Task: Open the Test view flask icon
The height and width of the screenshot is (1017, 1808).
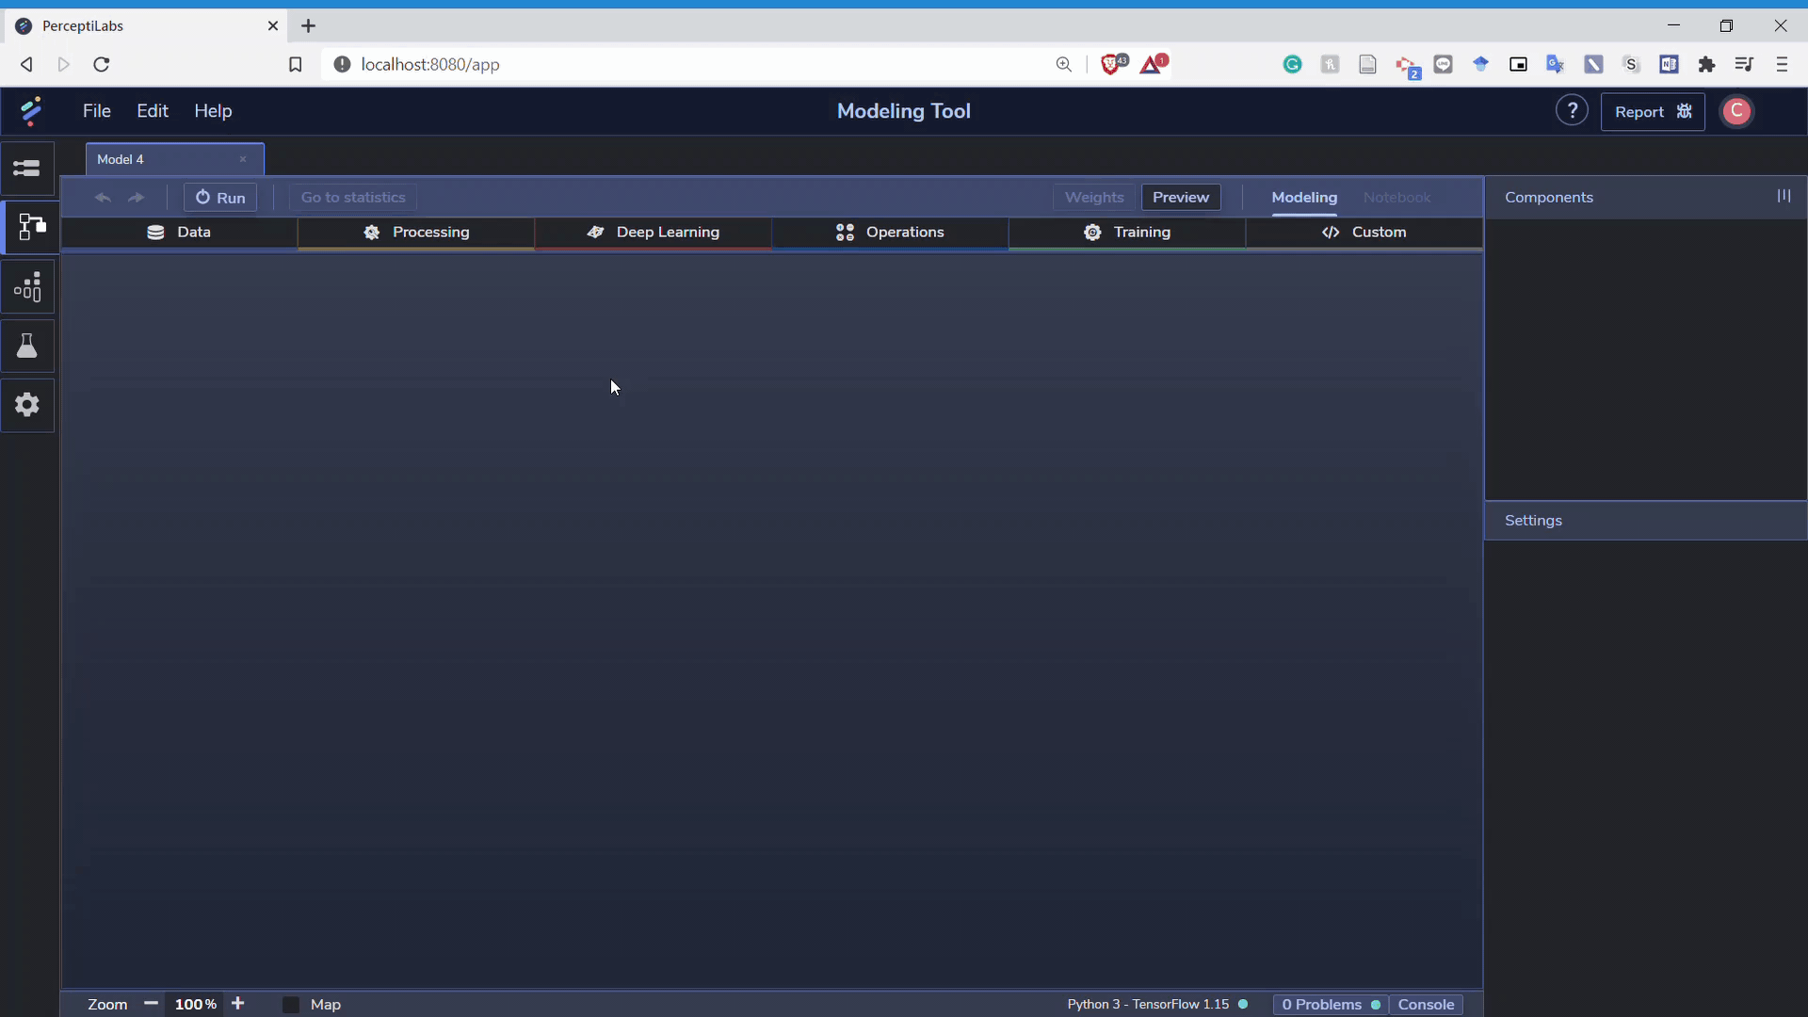Action: coord(27,347)
